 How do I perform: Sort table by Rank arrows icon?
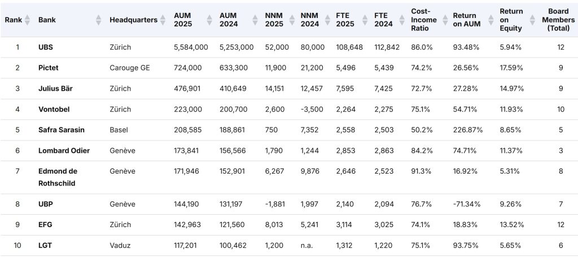click(x=27, y=20)
